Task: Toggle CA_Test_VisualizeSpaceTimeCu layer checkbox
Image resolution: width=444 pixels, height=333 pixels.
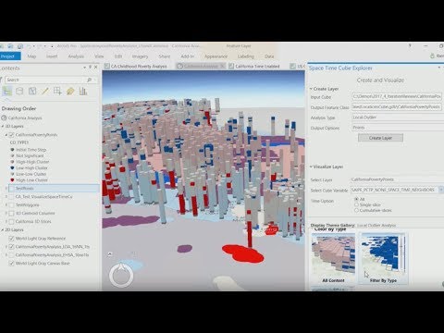Action: (x=12, y=196)
